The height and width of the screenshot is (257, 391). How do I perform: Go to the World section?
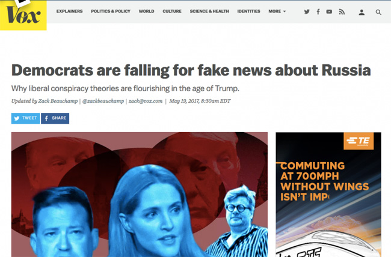click(x=146, y=11)
